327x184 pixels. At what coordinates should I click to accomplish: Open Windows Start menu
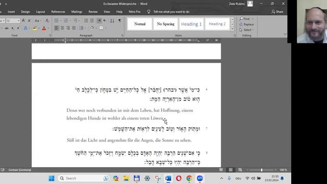tap(51, 178)
